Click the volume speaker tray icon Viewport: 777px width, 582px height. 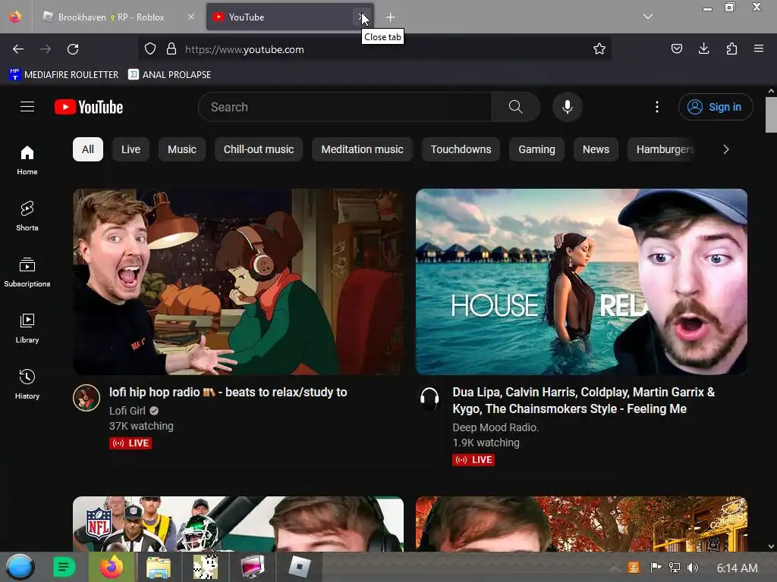pyautogui.click(x=693, y=568)
